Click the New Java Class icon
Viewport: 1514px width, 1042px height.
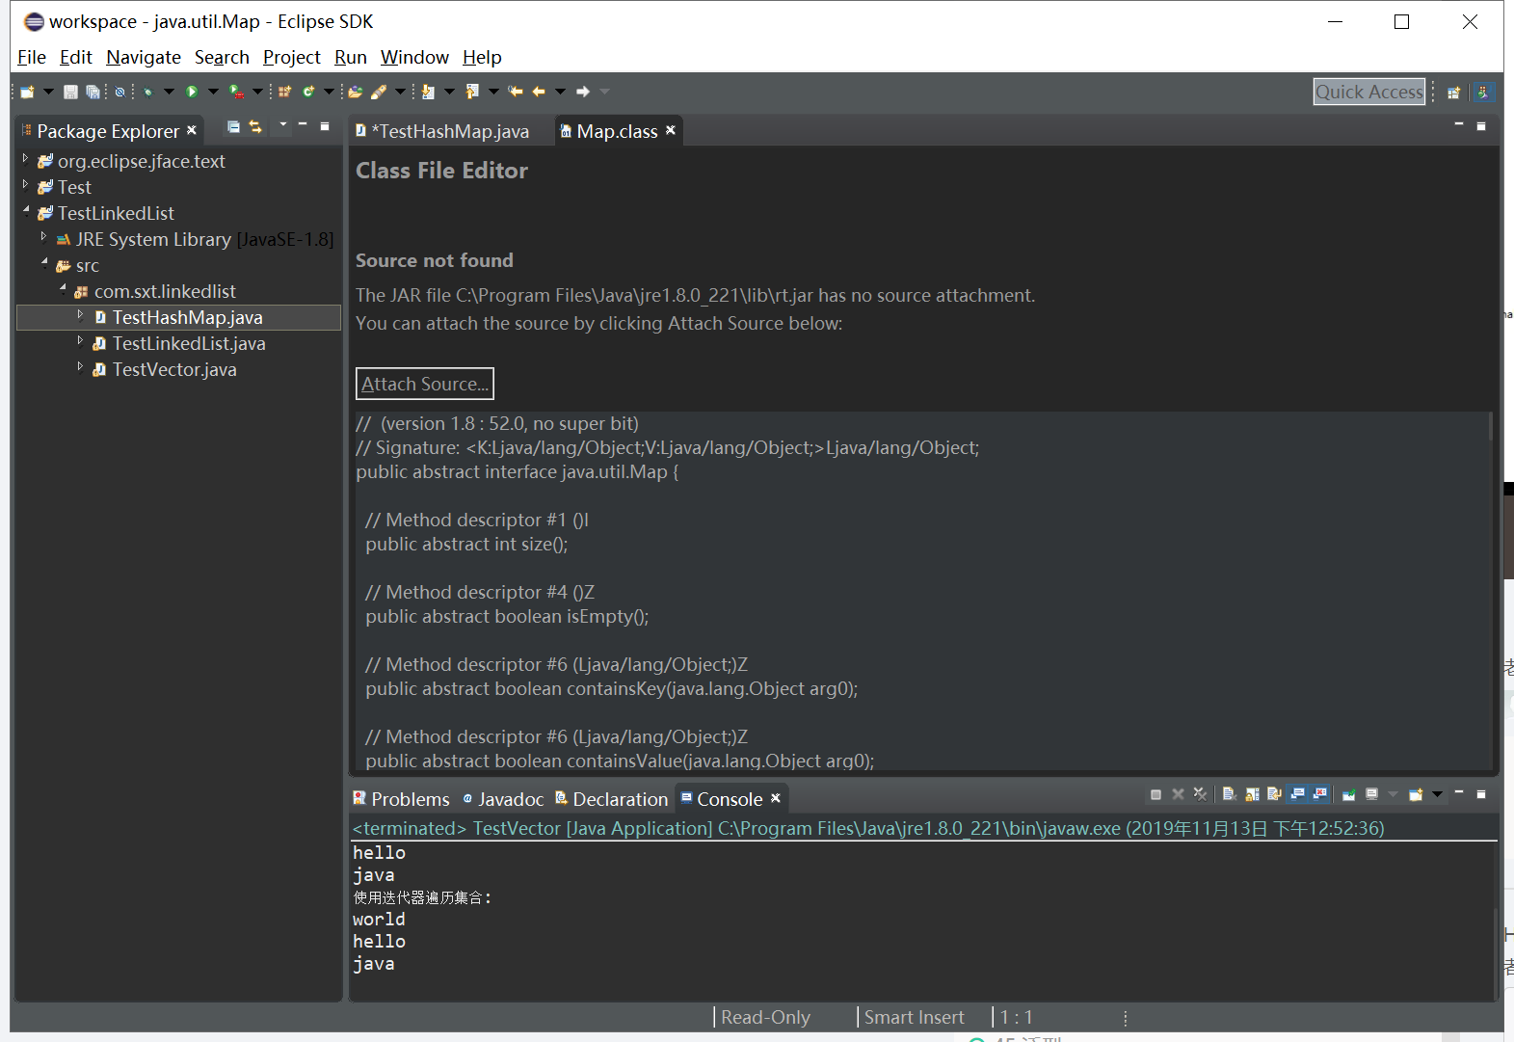point(308,92)
